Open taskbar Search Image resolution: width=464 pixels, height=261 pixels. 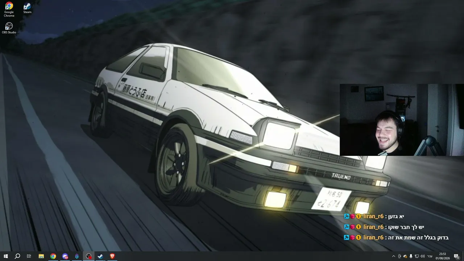pos(17,256)
